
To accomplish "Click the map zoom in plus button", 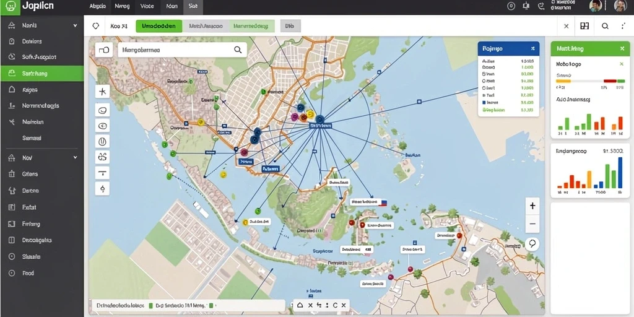I will (532, 206).
